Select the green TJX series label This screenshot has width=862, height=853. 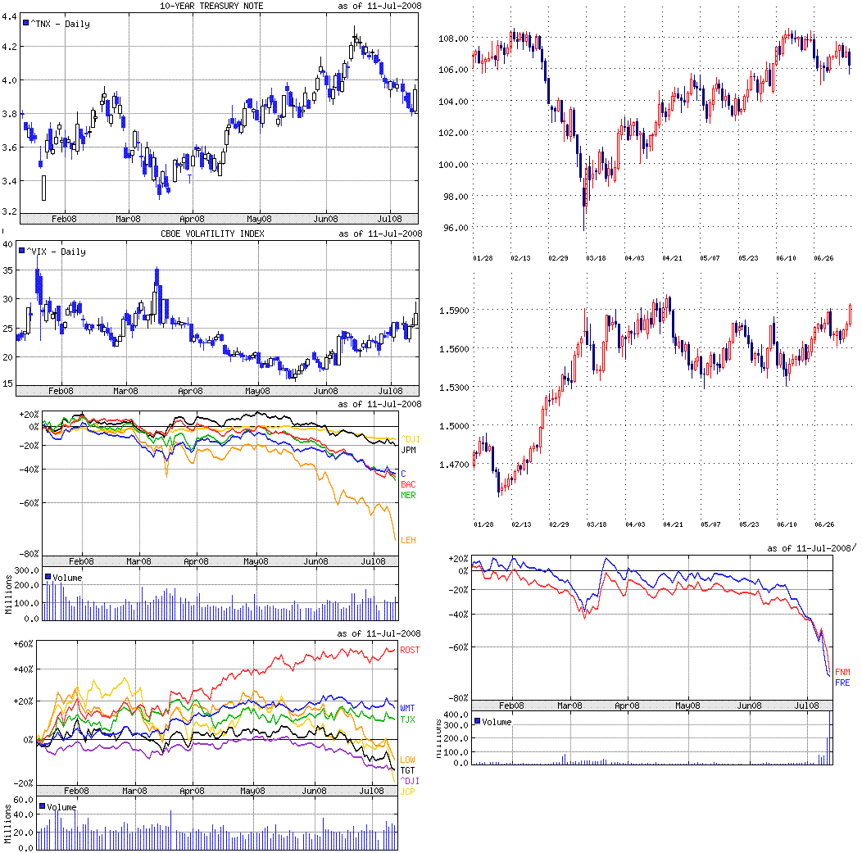click(x=407, y=719)
